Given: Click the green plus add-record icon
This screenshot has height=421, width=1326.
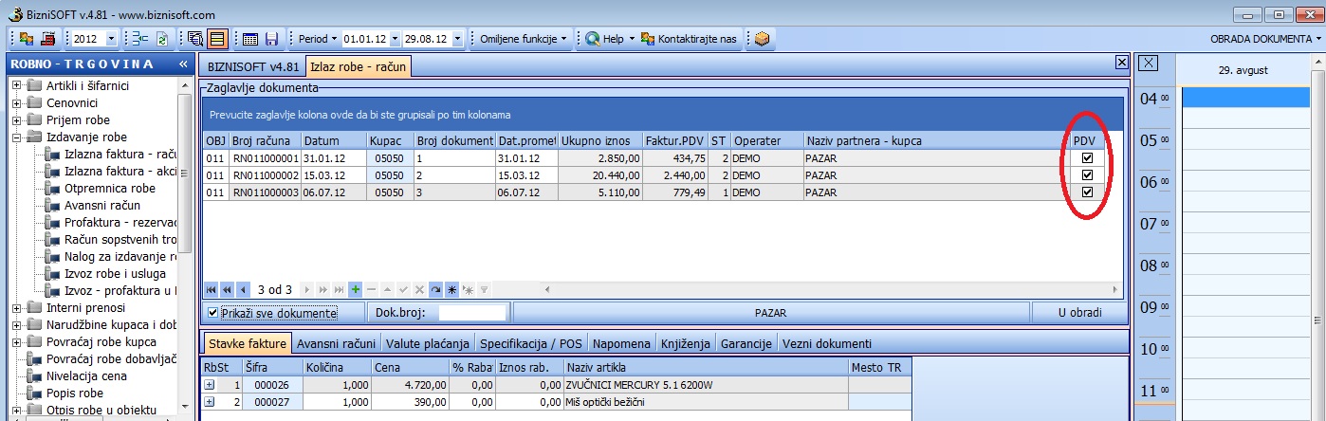Looking at the screenshot, I should 355,289.
